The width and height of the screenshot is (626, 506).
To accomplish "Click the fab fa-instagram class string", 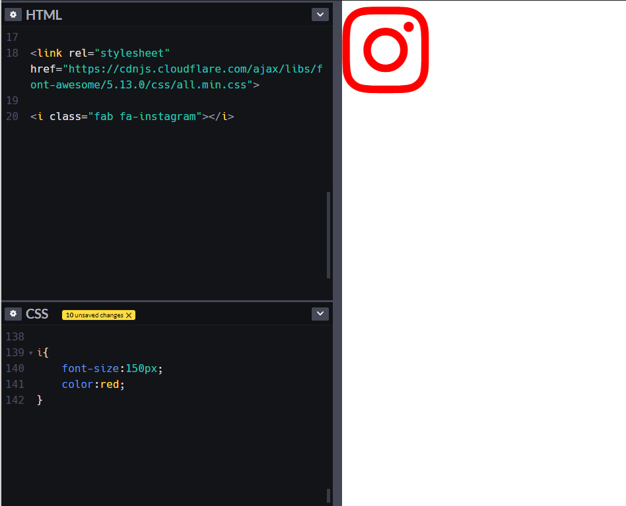I will click(145, 116).
